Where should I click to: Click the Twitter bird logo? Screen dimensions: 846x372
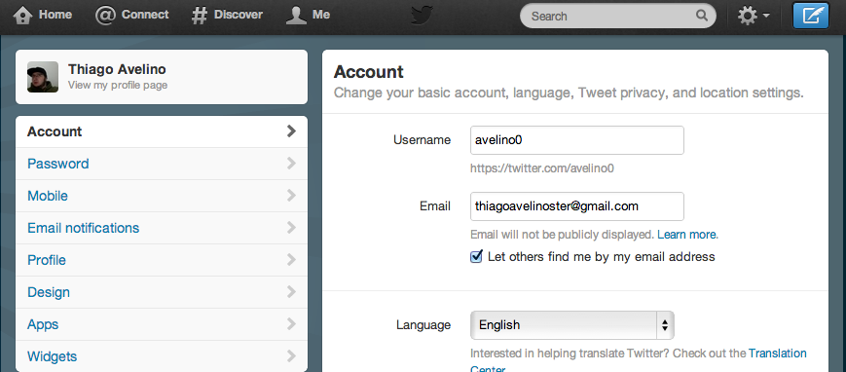point(422,16)
